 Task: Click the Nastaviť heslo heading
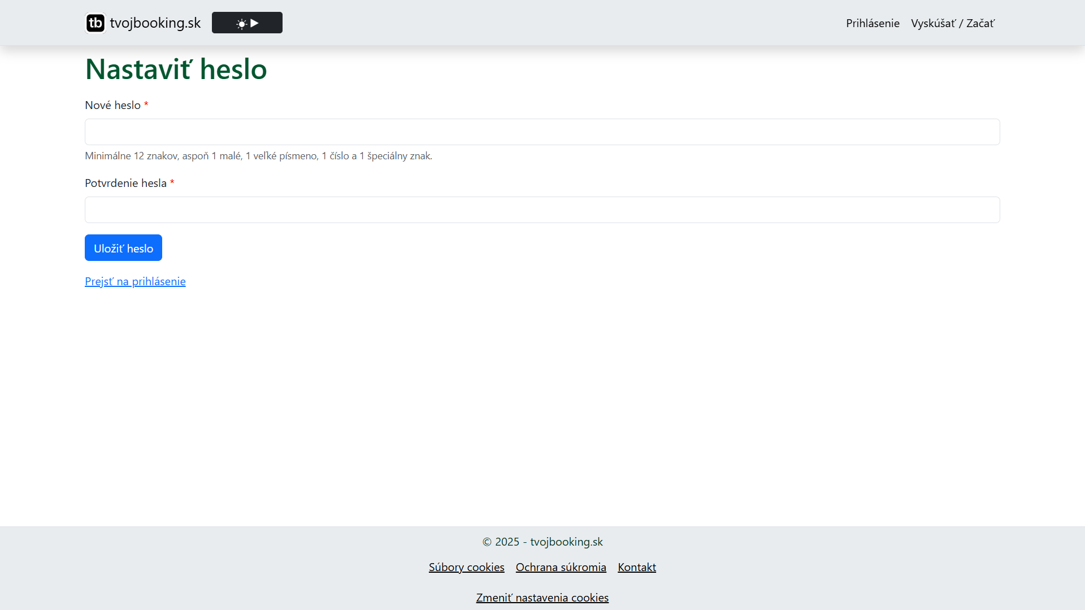176,69
